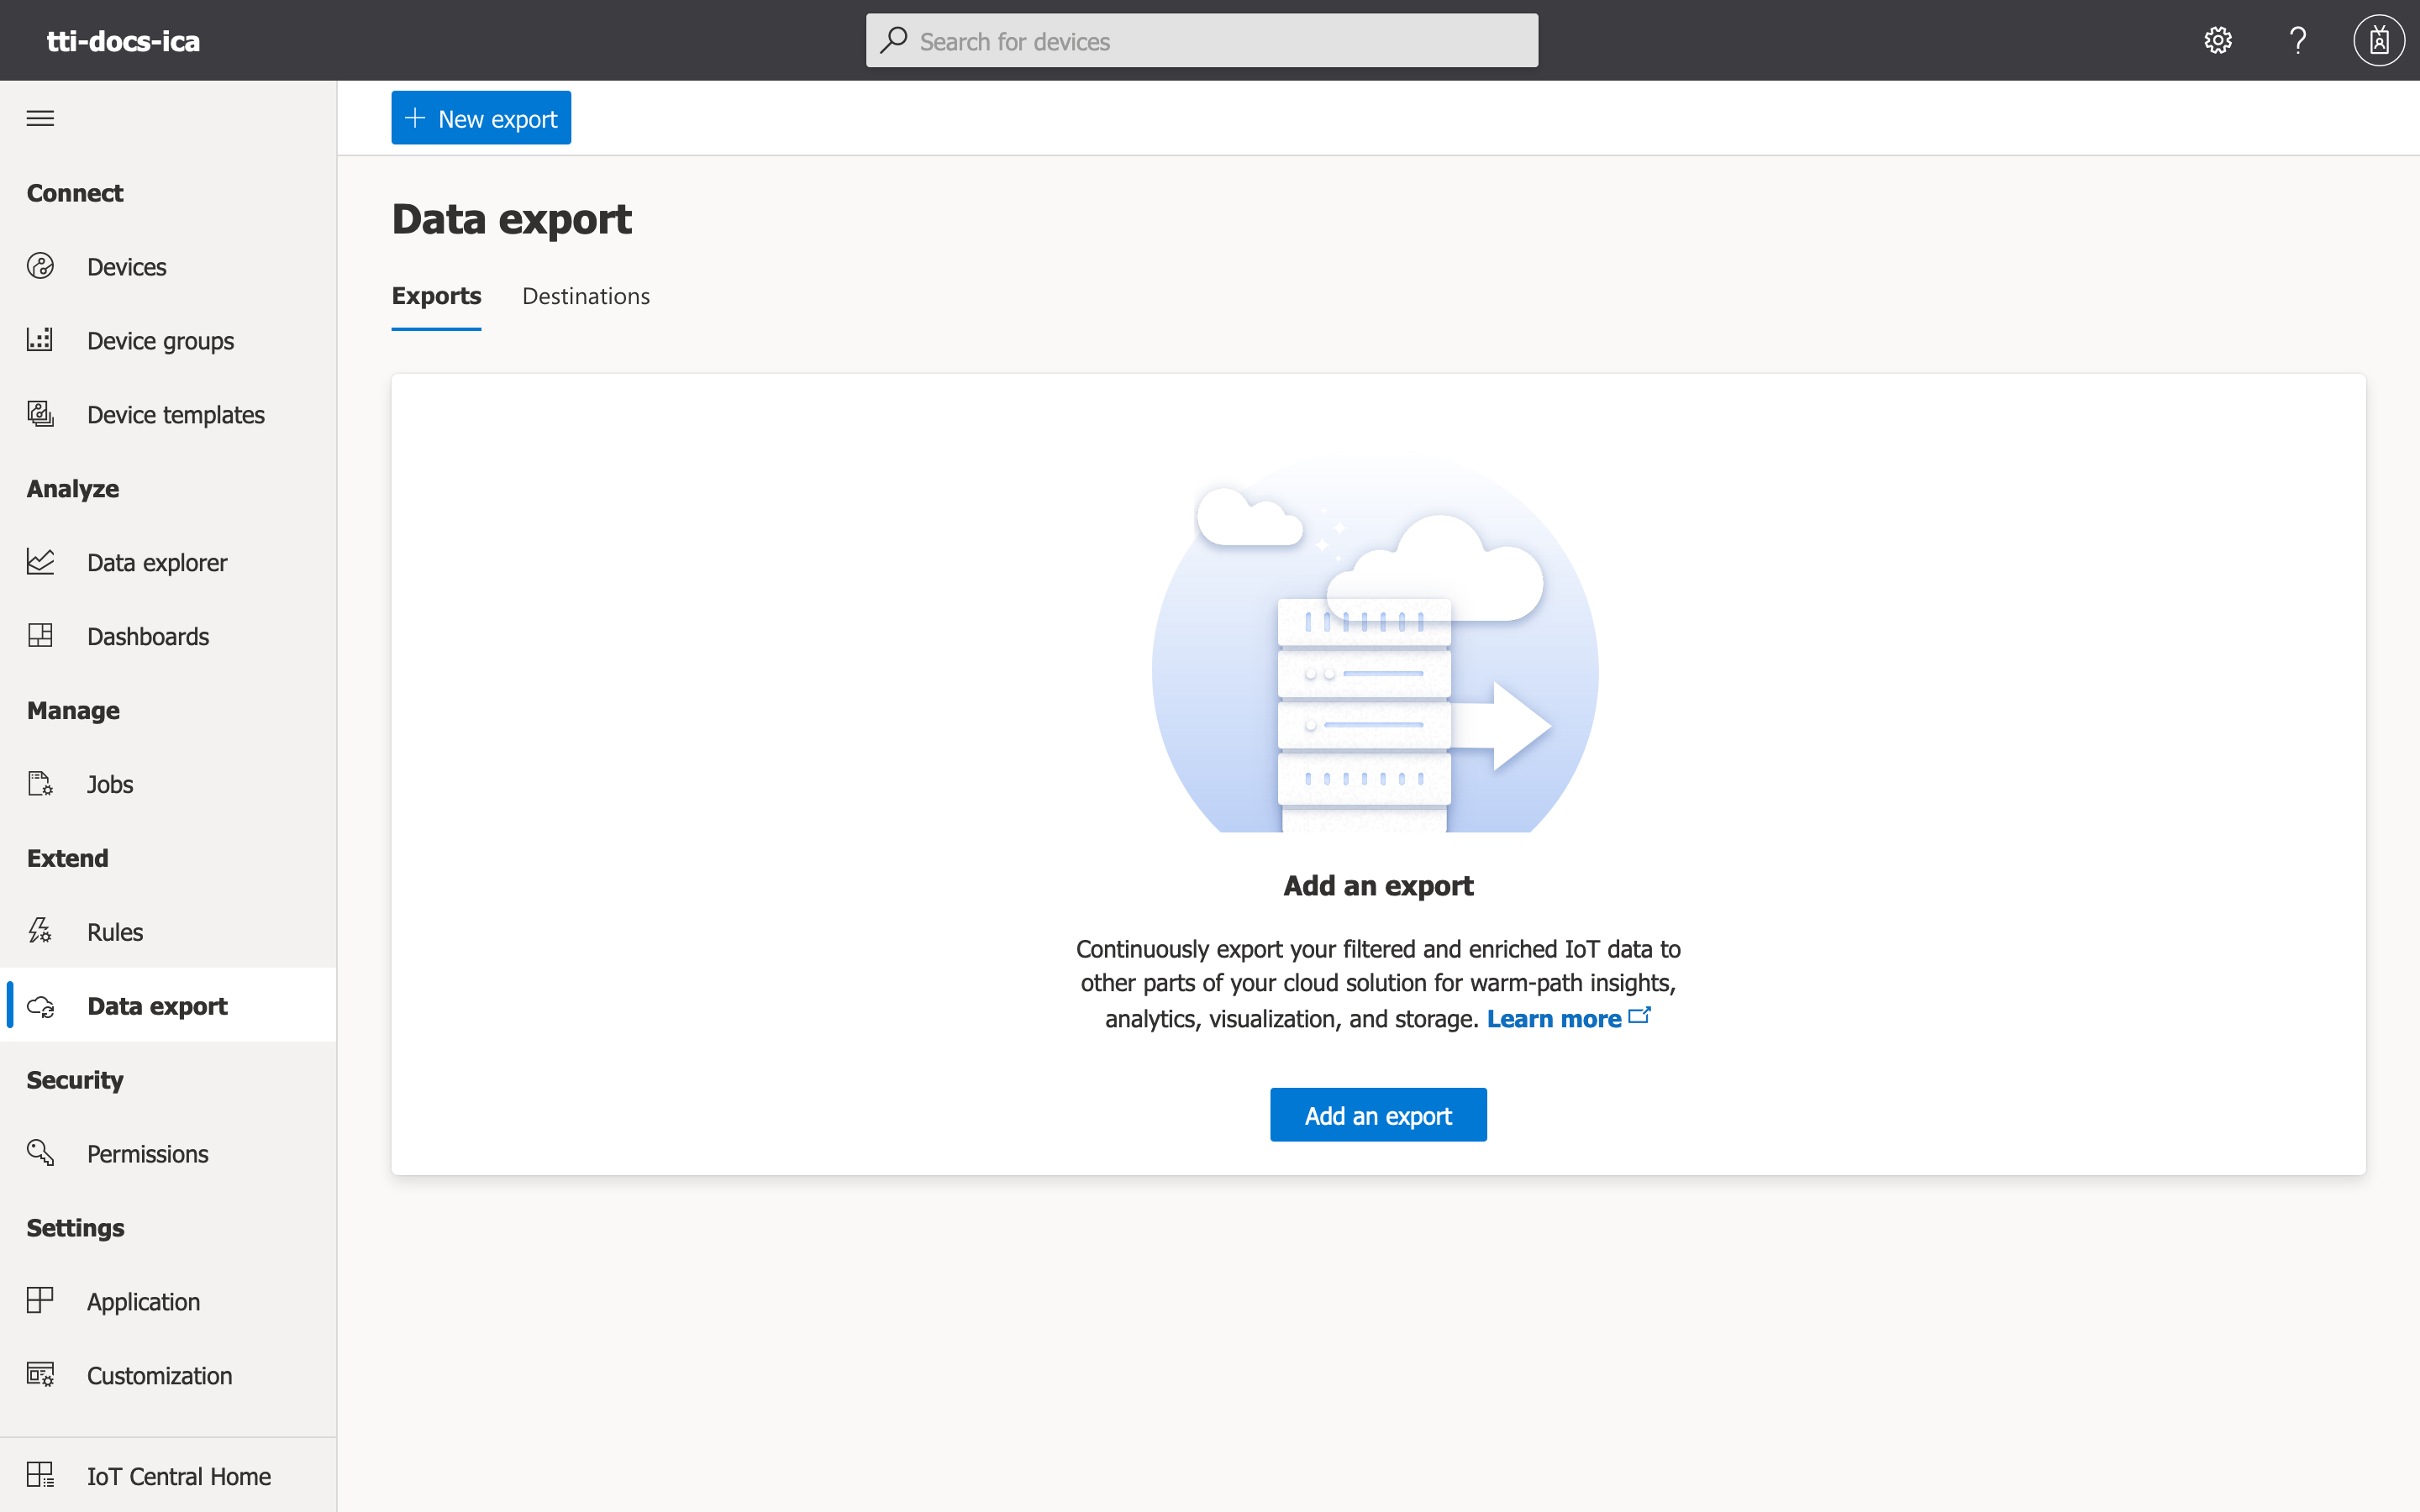Select the Jobs icon
Image resolution: width=2420 pixels, height=1512 pixels.
(x=40, y=784)
